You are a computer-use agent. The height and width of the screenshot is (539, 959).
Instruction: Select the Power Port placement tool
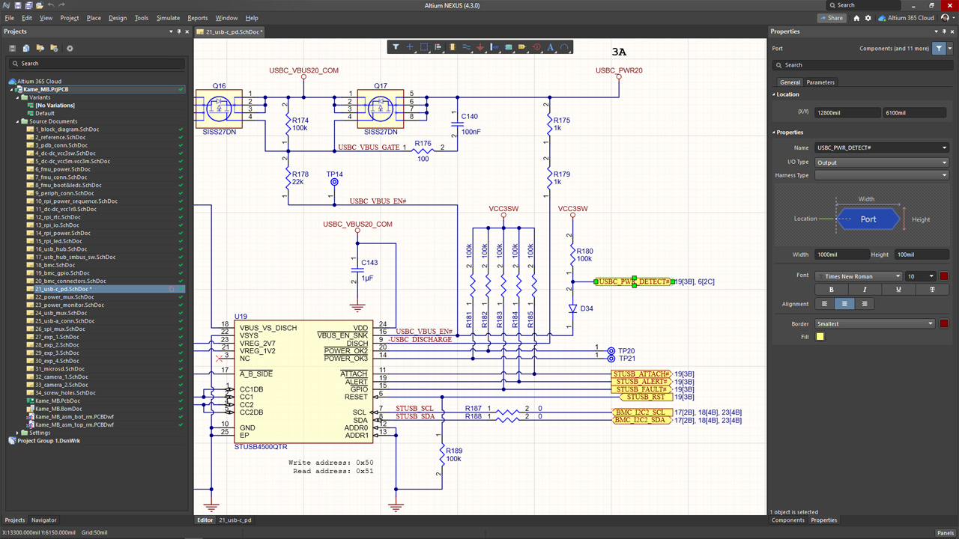480,46
